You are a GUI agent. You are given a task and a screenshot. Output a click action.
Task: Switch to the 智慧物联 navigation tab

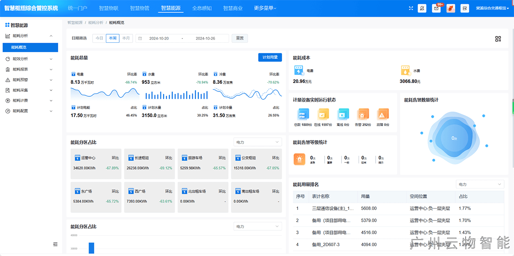(109, 7)
